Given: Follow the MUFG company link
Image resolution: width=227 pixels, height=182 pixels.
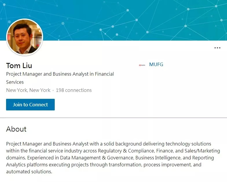Looking at the screenshot, I should click(x=156, y=64).
